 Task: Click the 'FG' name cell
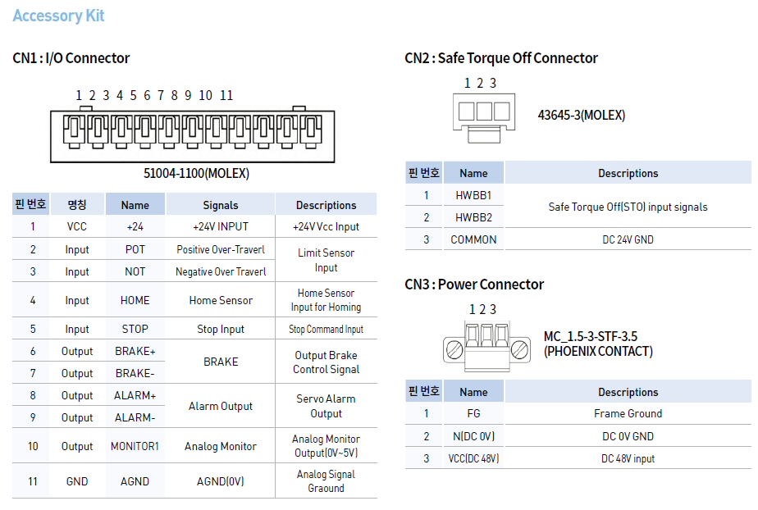point(474,413)
